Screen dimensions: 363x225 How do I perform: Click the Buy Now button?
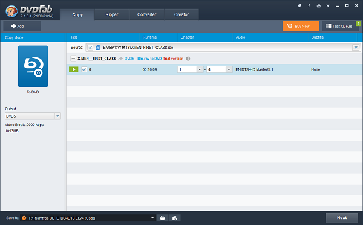click(x=301, y=26)
